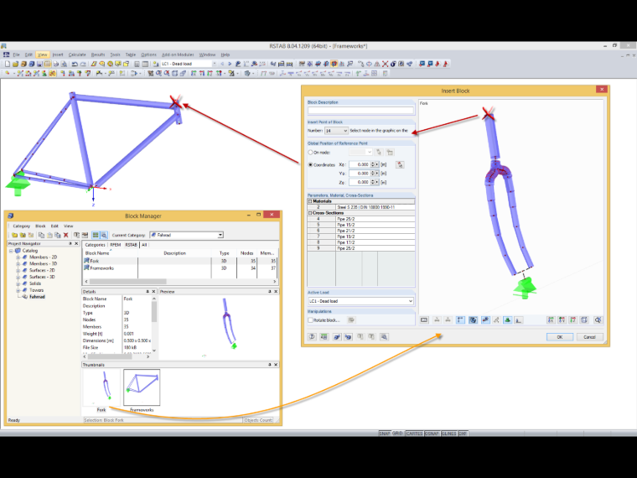Go to next load case arrow

(x=230, y=64)
